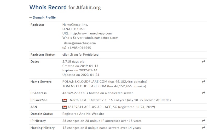Click the share arrow in IP Address row

[204, 93]
